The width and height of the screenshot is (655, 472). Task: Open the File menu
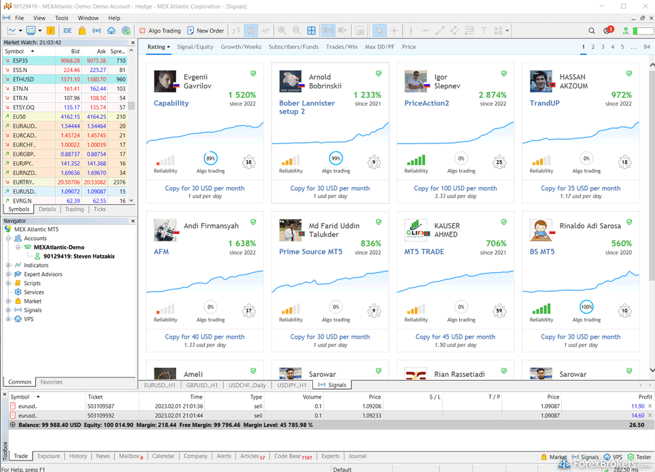(x=19, y=18)
